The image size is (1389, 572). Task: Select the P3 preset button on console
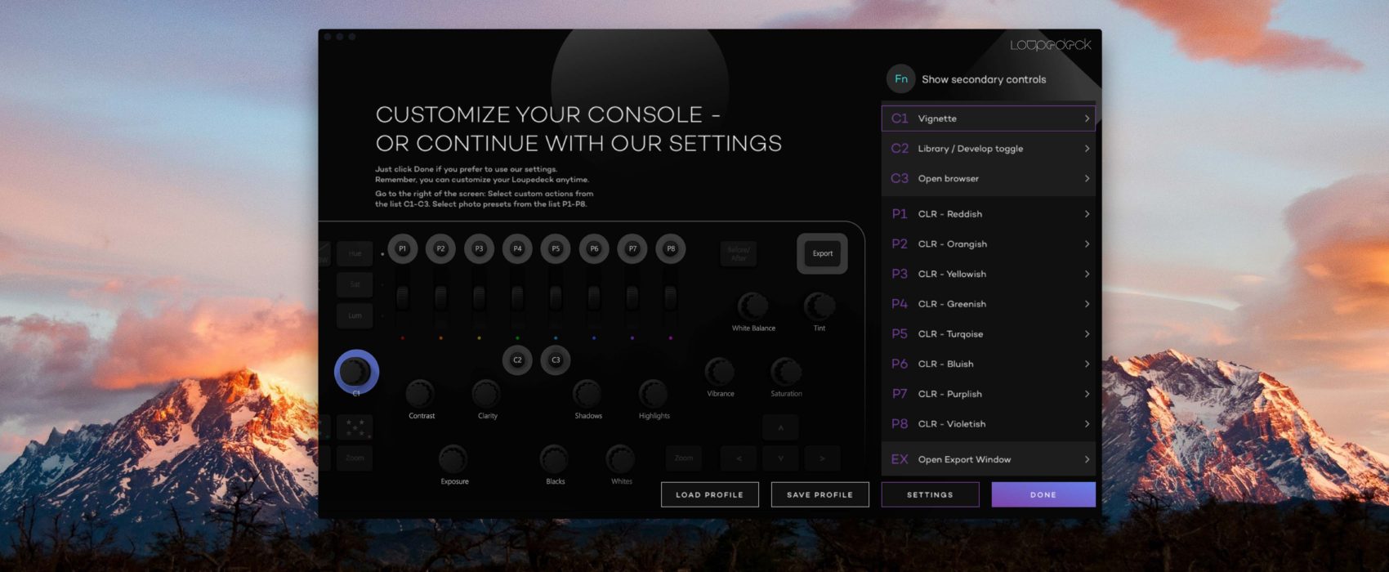[x=479, y=248]
